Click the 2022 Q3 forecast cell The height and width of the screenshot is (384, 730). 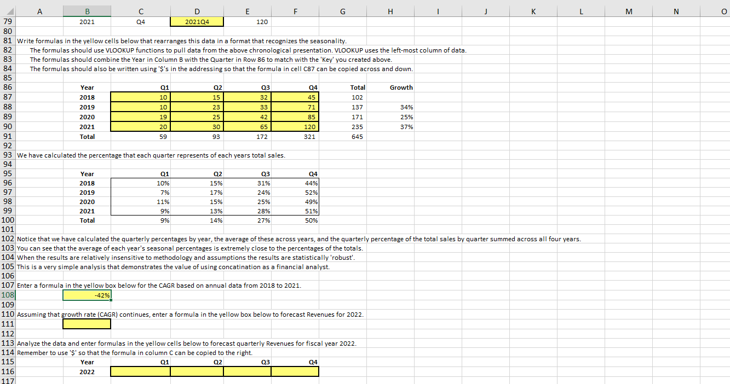[247, 371]
